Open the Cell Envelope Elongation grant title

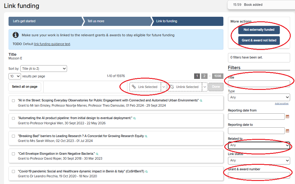pyautogui.click(x=56, y=154)
